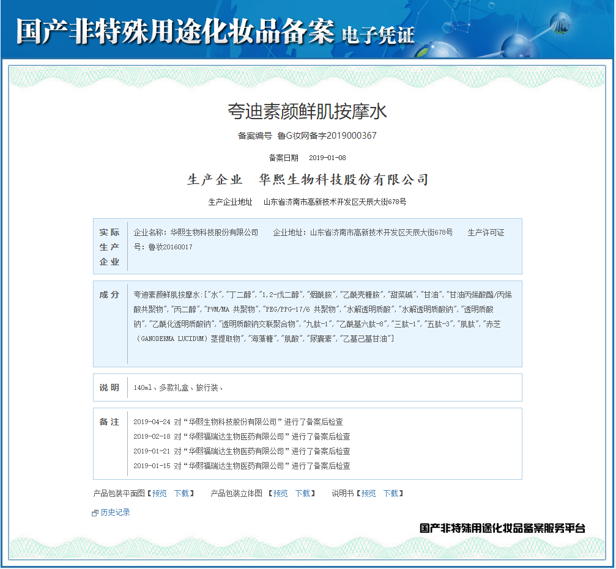
Task: Download the 说明书 document
Action: pyautogui.click(x=391, y=493)
